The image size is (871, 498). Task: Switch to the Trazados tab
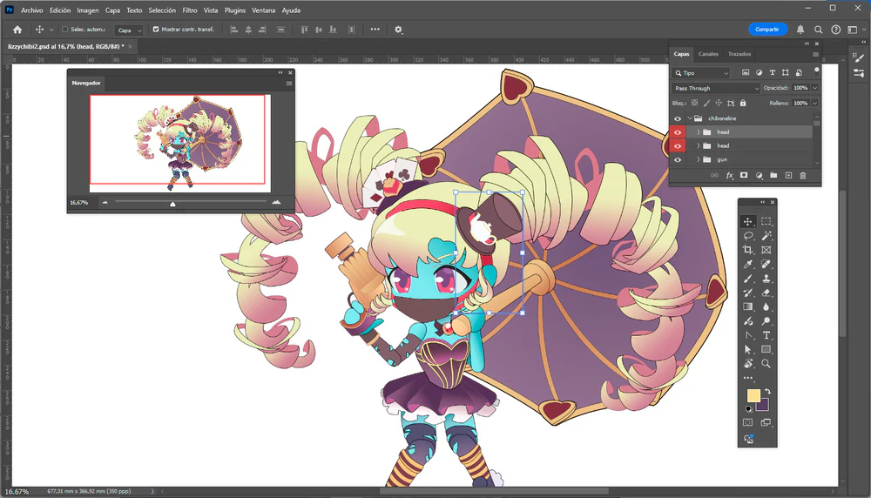pyautogui.click(x=739, y=54)
